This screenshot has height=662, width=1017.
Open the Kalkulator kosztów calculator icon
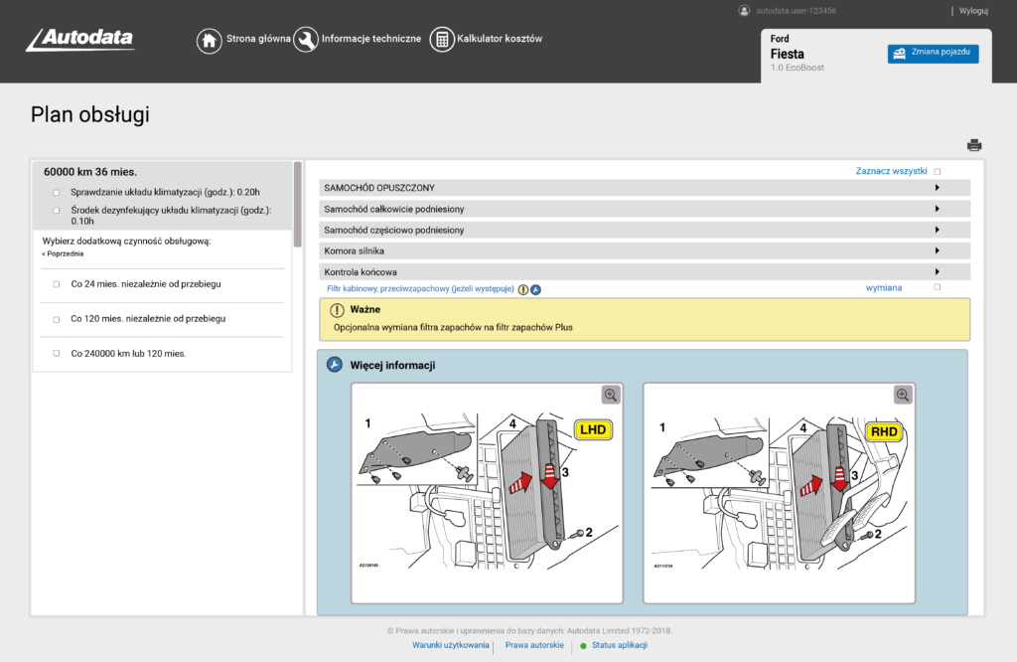pyautogui.click(x=441, y=40)
